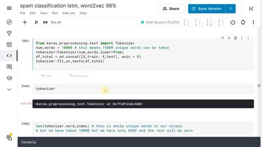Move cell 22 up with arrow icon
Viewport: 262px width, 147px height.
223,38
